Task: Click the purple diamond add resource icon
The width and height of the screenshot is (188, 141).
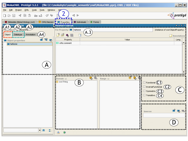Action: pos(67,35)
